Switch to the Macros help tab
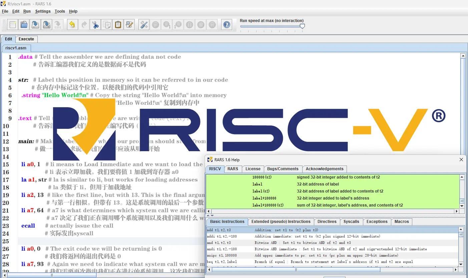Image resolution: width=468 pixels, height=278 pixels. (x=402, y=222)
